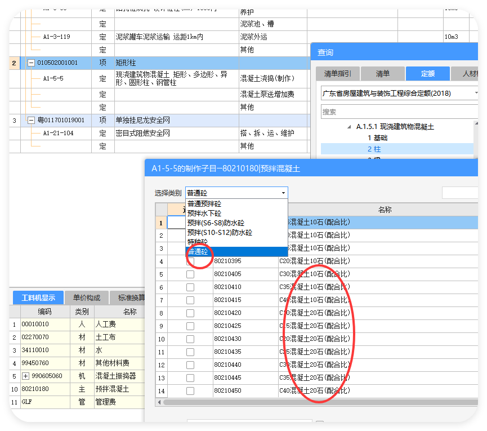Viewport: 487px width, 431px height.
Task: Click the 名称 column header in concrete list
Action: point(385,210)
